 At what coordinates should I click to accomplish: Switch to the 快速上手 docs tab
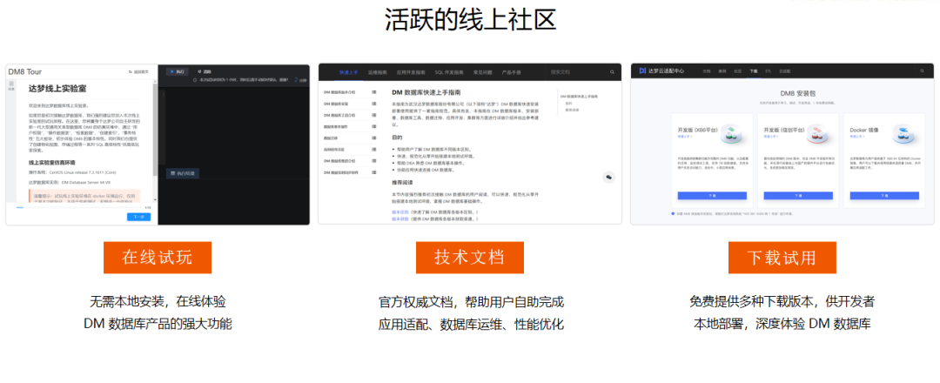click(x=348, y=72)
